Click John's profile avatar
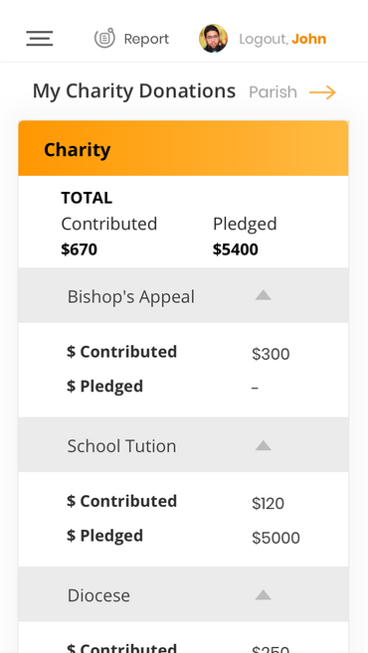 [213, 39]
